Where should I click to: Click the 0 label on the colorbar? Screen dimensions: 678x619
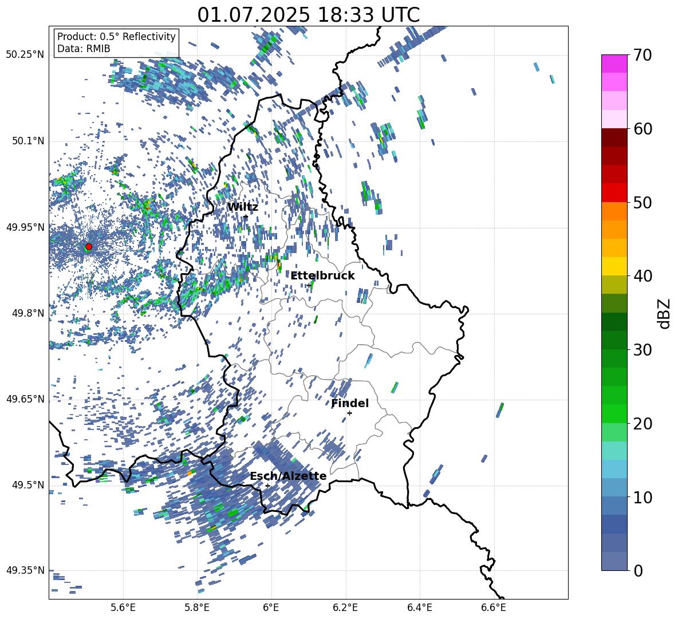coord(638,570)
